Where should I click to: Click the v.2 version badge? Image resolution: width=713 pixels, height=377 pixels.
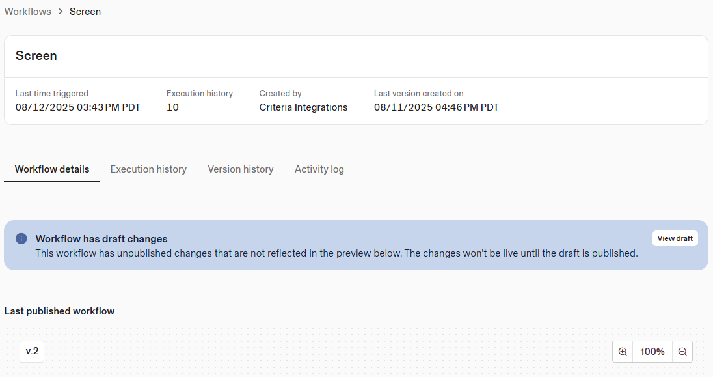click(x=32, y=352)
